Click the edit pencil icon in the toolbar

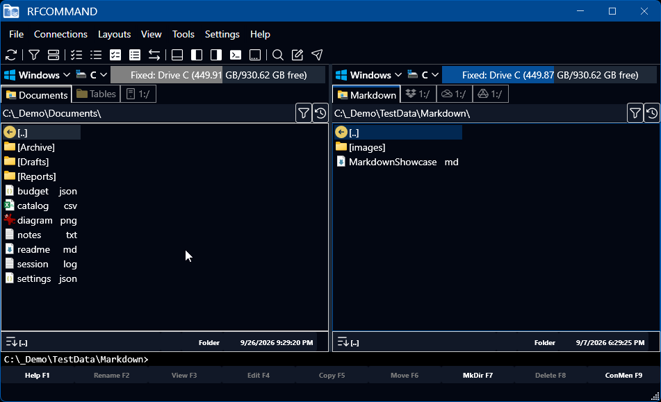pyautogui.click(x=297, y=55)
